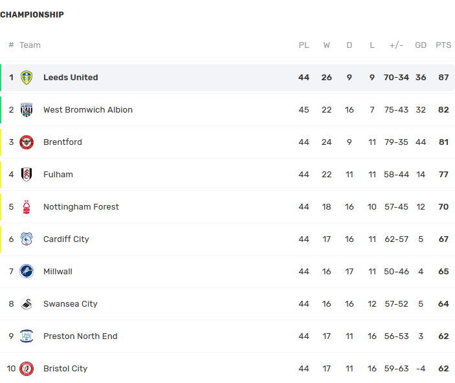Click the Preston North End crest
The height and width of the screenshot is (383, 455).
(x=27, y=336)
